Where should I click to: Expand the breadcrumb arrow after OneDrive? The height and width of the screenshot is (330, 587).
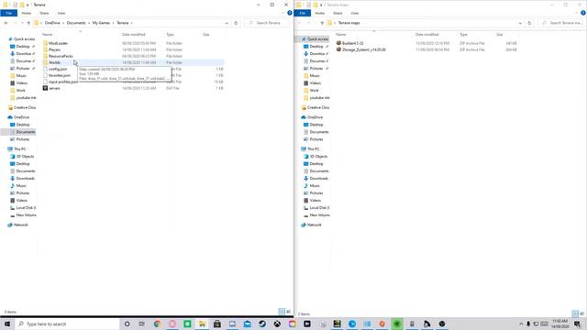(63, 23)
